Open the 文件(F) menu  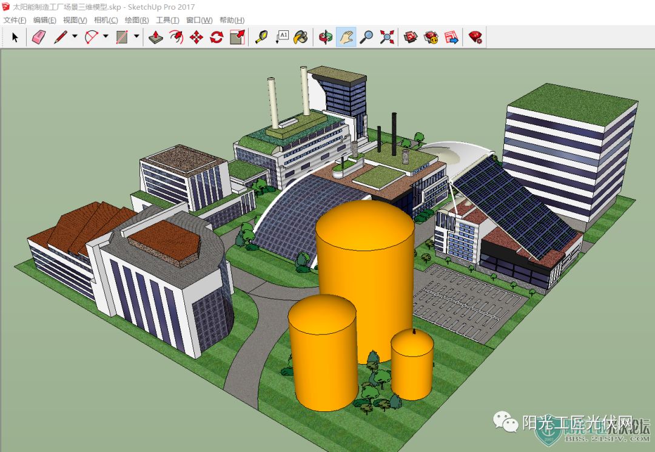(15, 20)
